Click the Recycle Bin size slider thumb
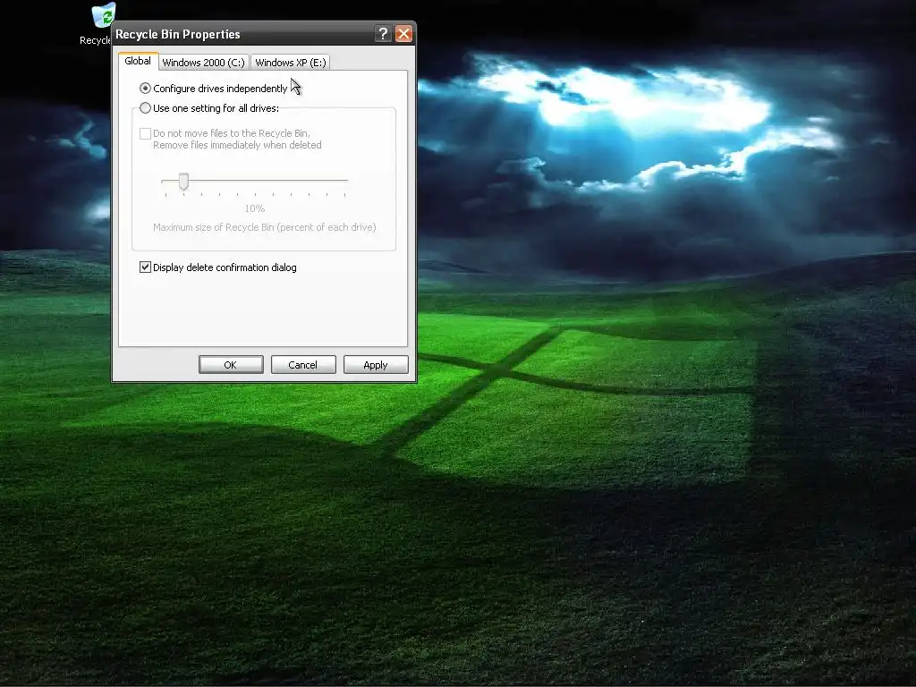 pyautogui.click(x=183, y=182)
